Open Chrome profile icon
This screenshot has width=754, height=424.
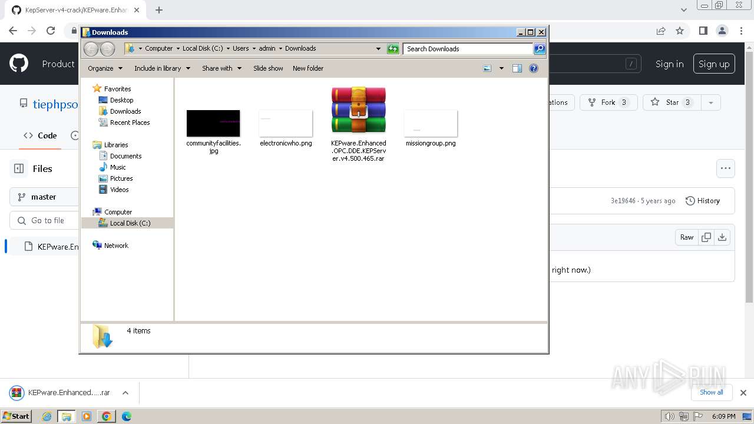point(722,31)
